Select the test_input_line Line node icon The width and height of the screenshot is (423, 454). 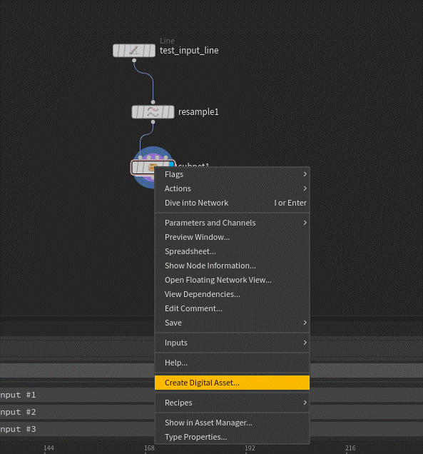pos(134,51)
